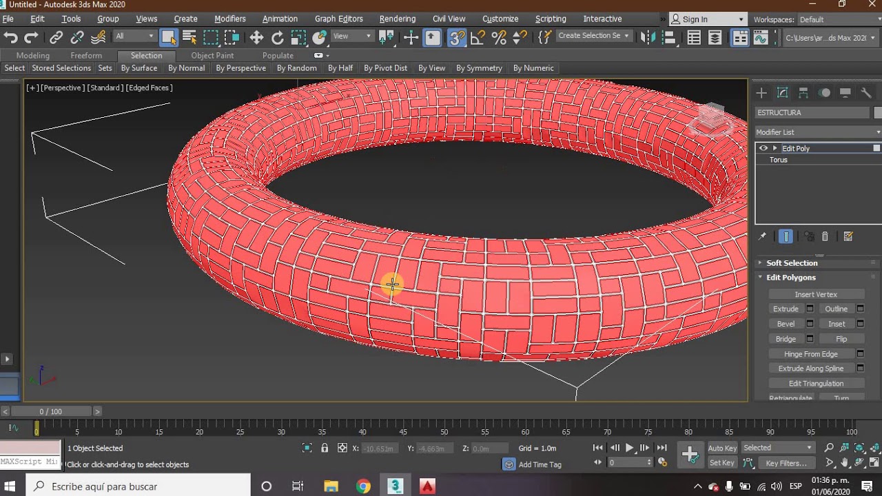The height and width of the screenshot is (496, 882).
Task: Switch to the Hierarchy command panel tab
Action: click(x=803, y=92)
